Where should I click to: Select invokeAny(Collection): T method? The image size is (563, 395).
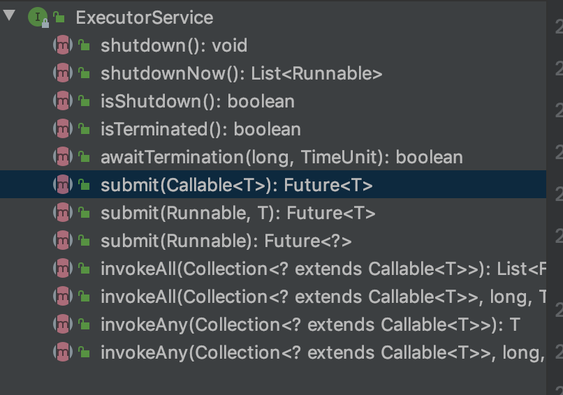pos(310,325)
